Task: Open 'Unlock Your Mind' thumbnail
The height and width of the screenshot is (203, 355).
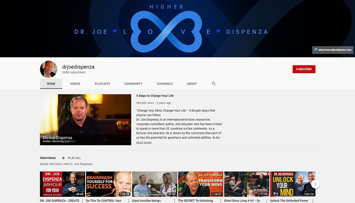Action: click(x=293, y=184)
